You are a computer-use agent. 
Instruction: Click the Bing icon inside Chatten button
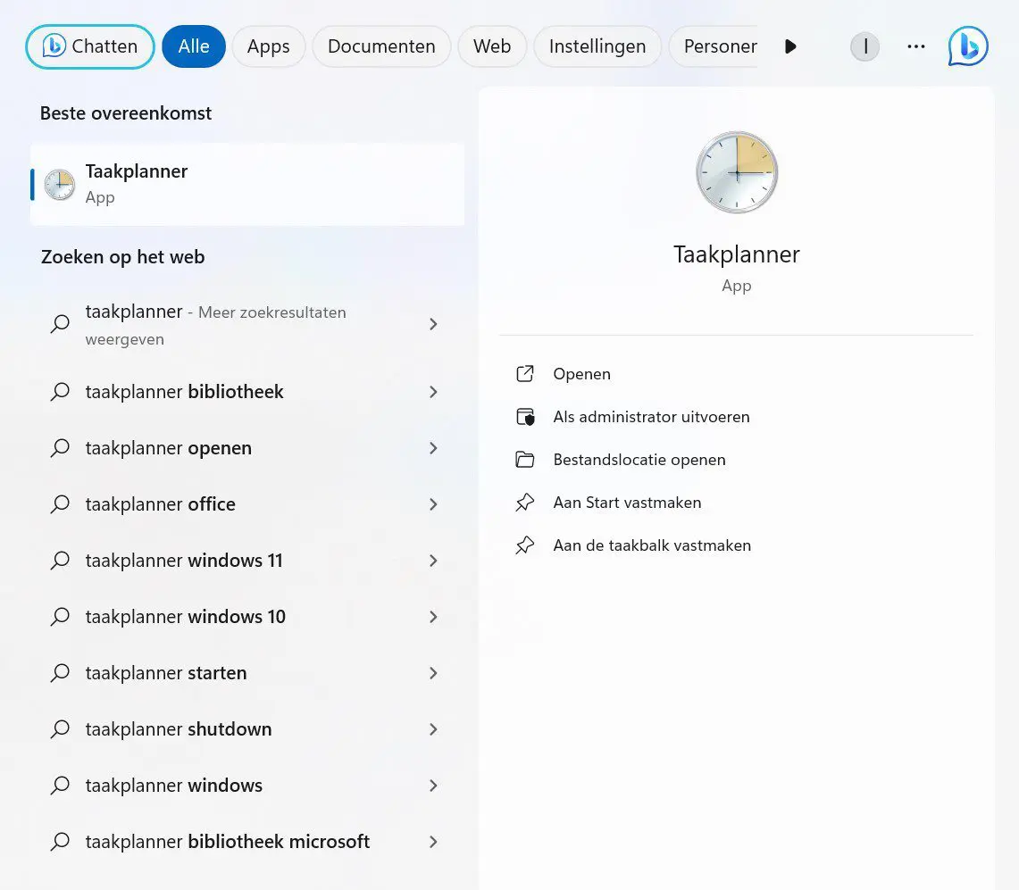54,46
